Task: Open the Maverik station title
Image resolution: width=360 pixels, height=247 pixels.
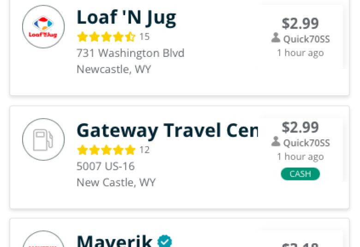Action: [114, 241]
